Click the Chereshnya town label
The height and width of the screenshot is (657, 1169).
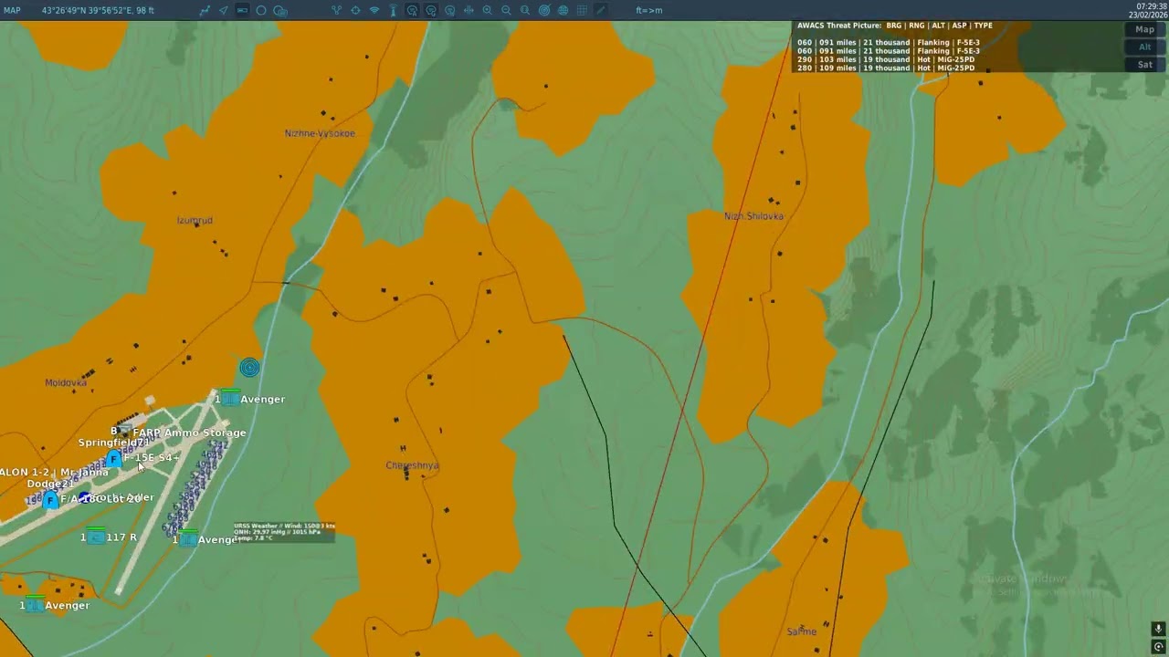click(412, 465)
